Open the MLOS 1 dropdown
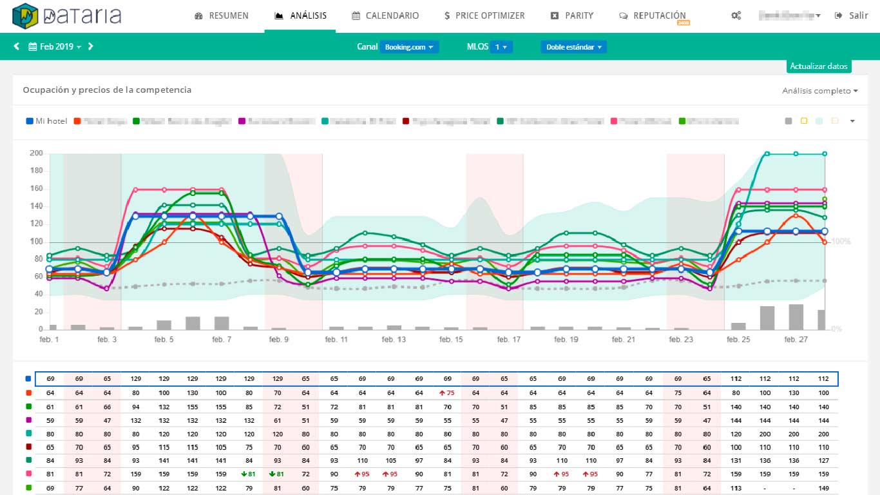 (501, 47)
